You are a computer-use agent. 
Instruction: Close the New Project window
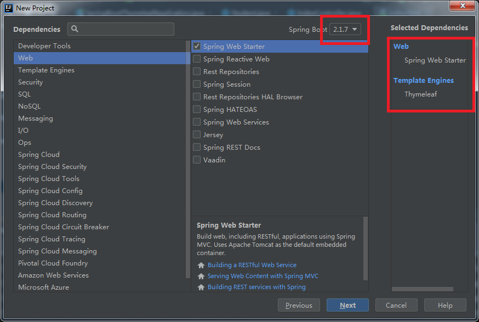[x=463, y=5]
